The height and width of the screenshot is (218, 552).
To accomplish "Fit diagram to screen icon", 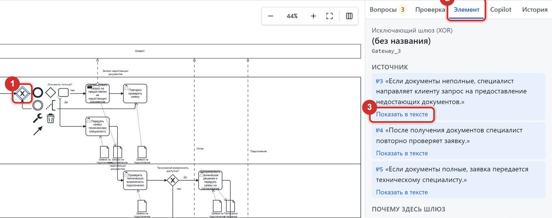I will point(330,16).
